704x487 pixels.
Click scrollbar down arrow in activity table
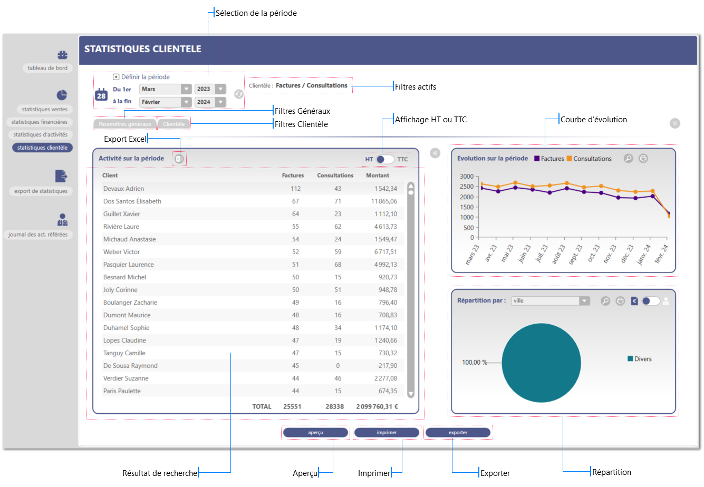(411, 394)
